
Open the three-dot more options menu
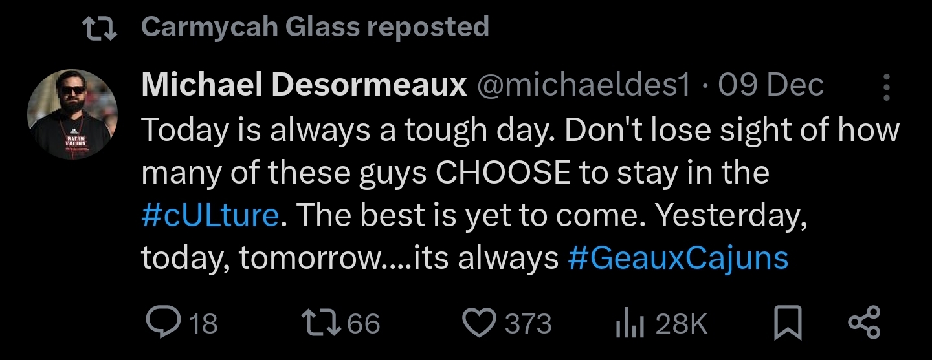pyautogui.click(x=886, y=87)
